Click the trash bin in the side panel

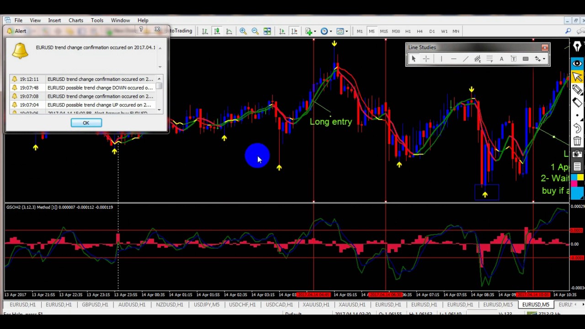[577, 141]
